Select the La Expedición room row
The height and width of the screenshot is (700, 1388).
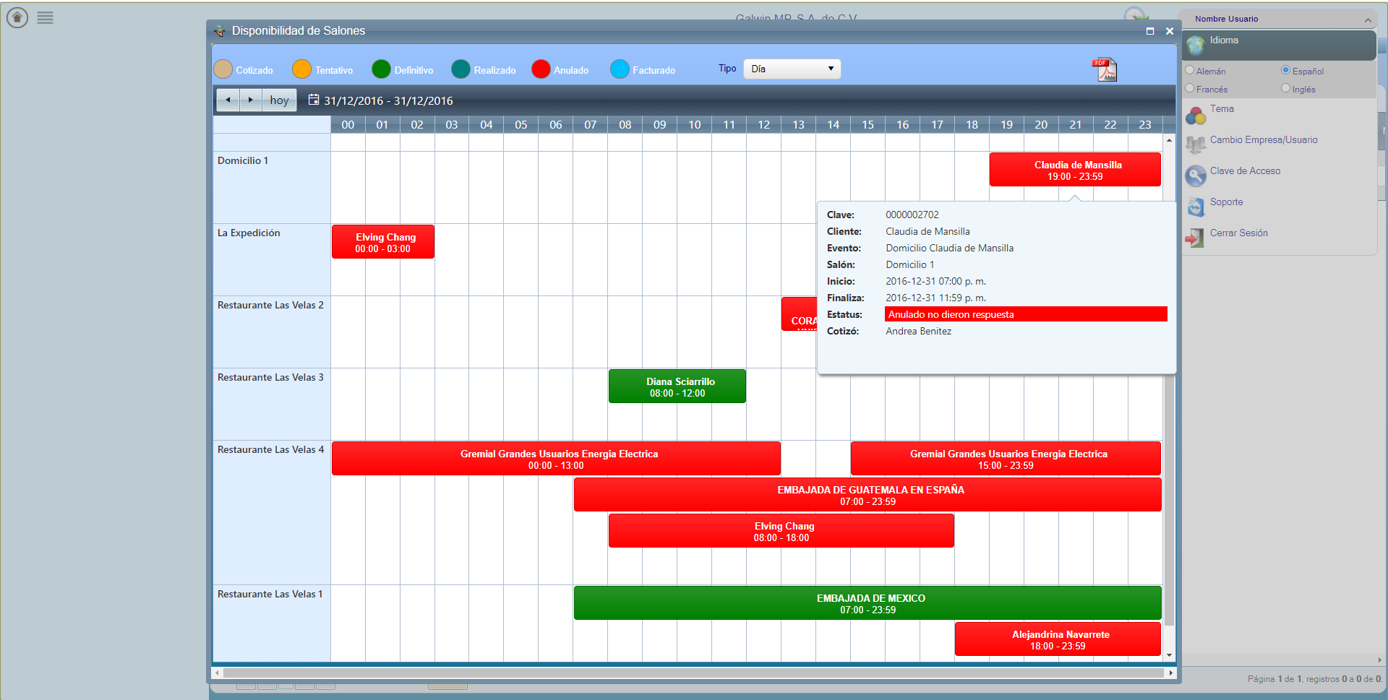coord(272,259)
